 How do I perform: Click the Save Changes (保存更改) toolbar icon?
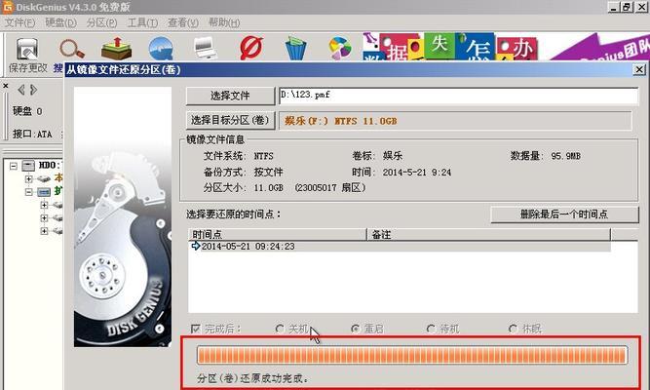click(x=27, y=49)
